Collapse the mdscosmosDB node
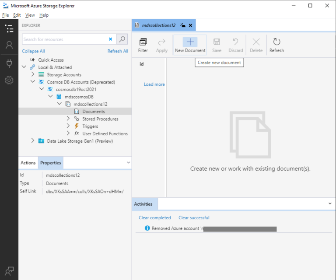Viewport: 336px width, 280px height. pyautogui.click(x=50, y=96)
